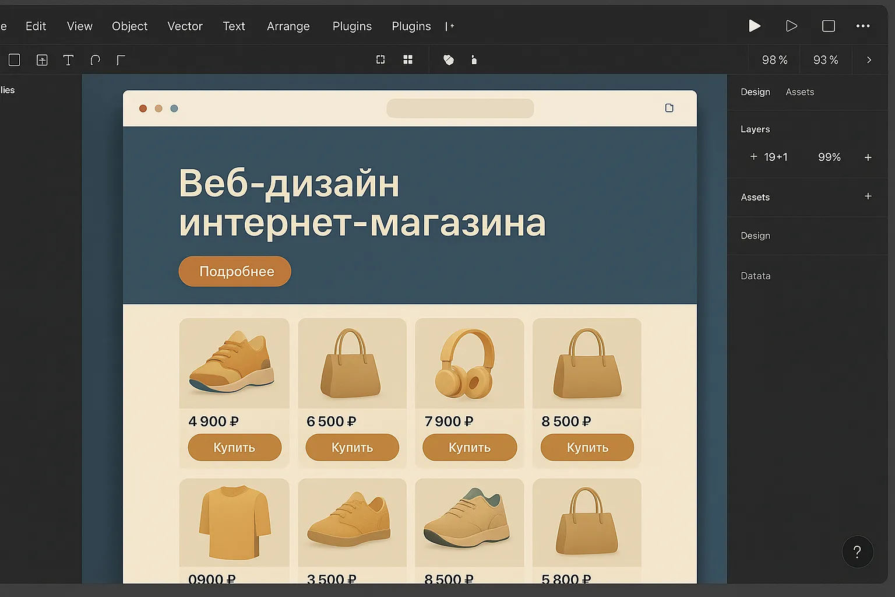Open the question-mark Help button
This screenshot has height=597, width=895.
coord(857,552)
